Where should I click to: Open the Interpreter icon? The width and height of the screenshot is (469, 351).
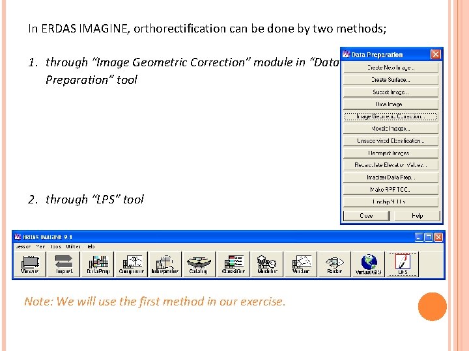[165, 264]
